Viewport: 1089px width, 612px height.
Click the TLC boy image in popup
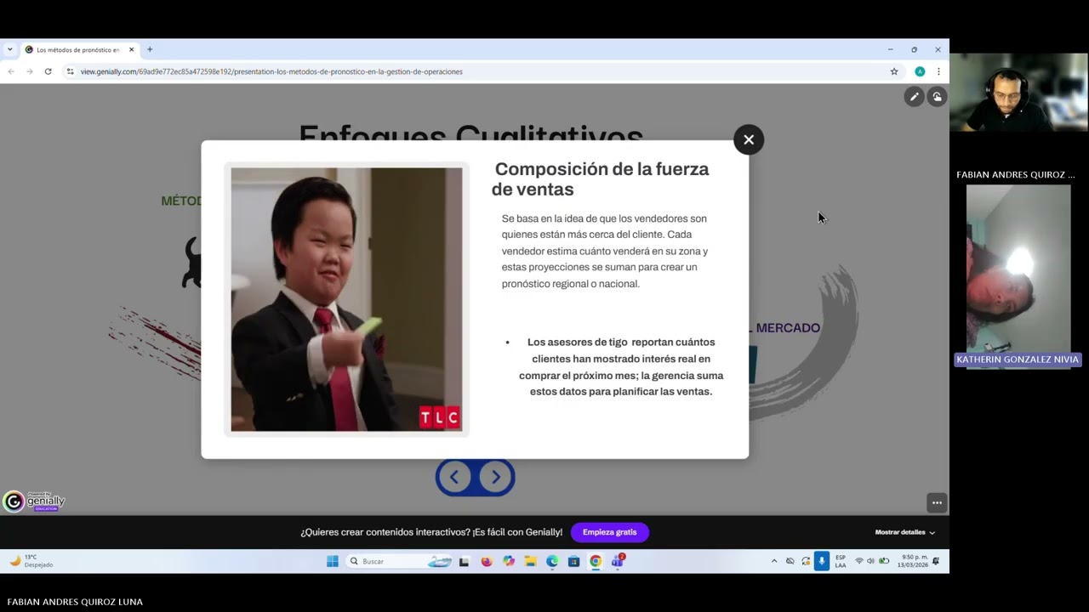pyautogui.click(x=346, y=299)
